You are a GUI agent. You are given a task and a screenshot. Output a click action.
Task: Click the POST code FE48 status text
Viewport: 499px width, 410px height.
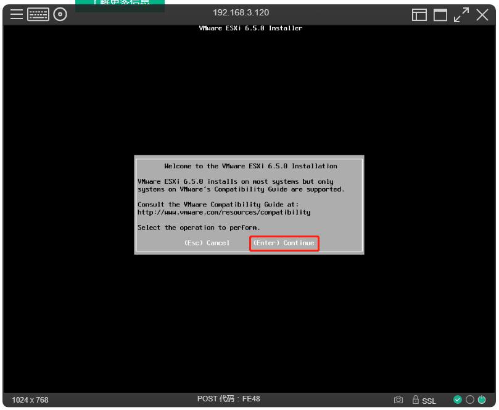tap(228, 399)
